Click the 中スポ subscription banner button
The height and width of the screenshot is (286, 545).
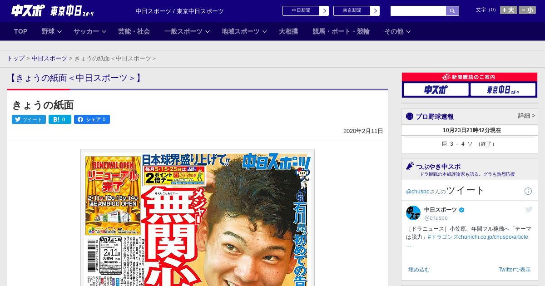[436, 89]
